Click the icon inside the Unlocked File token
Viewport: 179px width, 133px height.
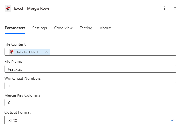pos(11,52)
